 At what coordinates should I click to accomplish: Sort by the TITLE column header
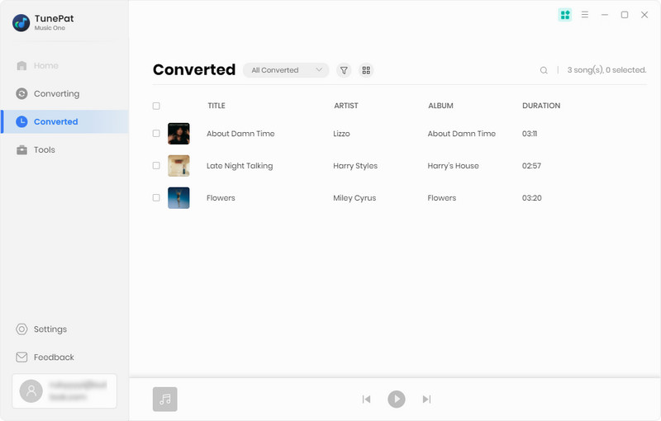[216, 106]
